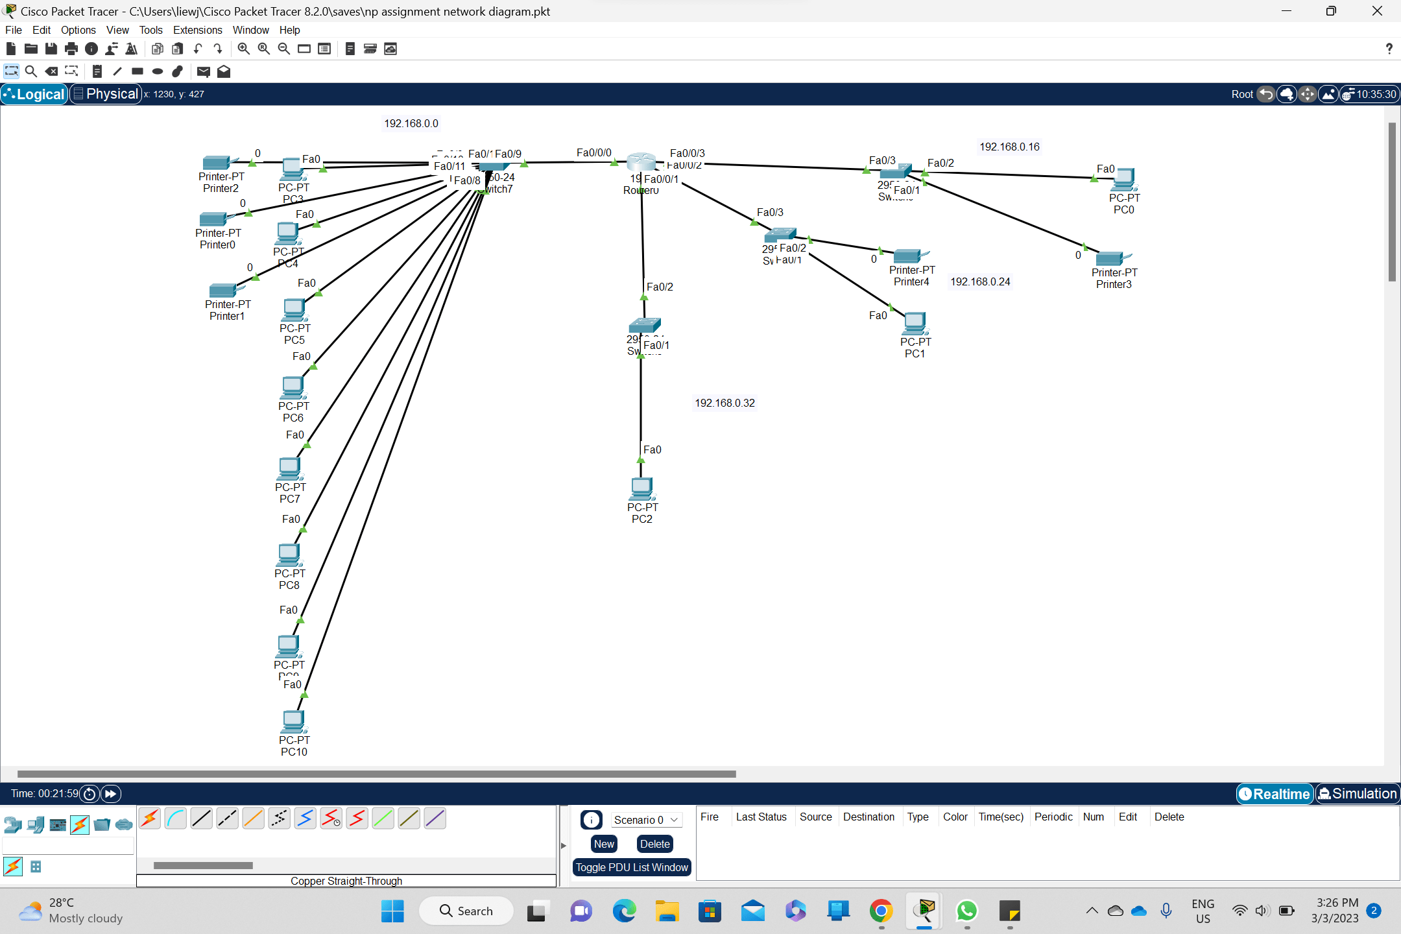This screenshot has width=1401, height=934.
Task: Show hidden system tray icons
Action: (1092, 911)
